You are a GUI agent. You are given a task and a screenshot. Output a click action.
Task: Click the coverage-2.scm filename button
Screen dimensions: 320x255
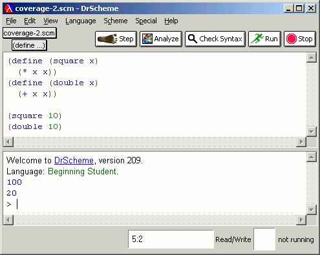30,33
